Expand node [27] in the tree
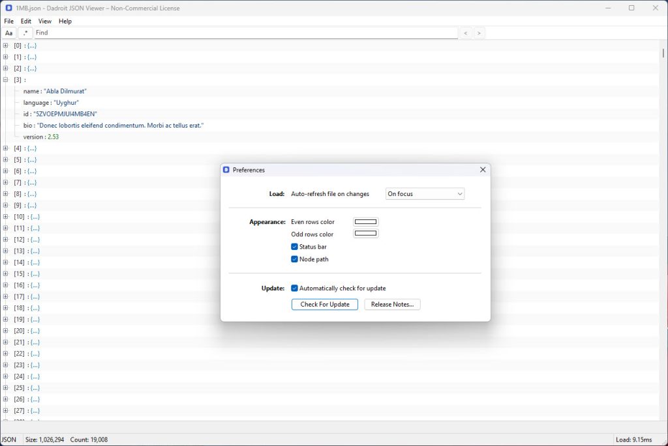668x446 pixels. click(x=5, y=410)
